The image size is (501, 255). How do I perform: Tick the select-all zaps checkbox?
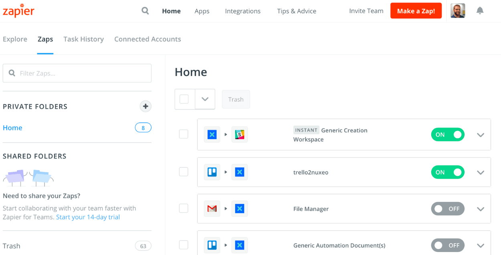coord(184,99)
